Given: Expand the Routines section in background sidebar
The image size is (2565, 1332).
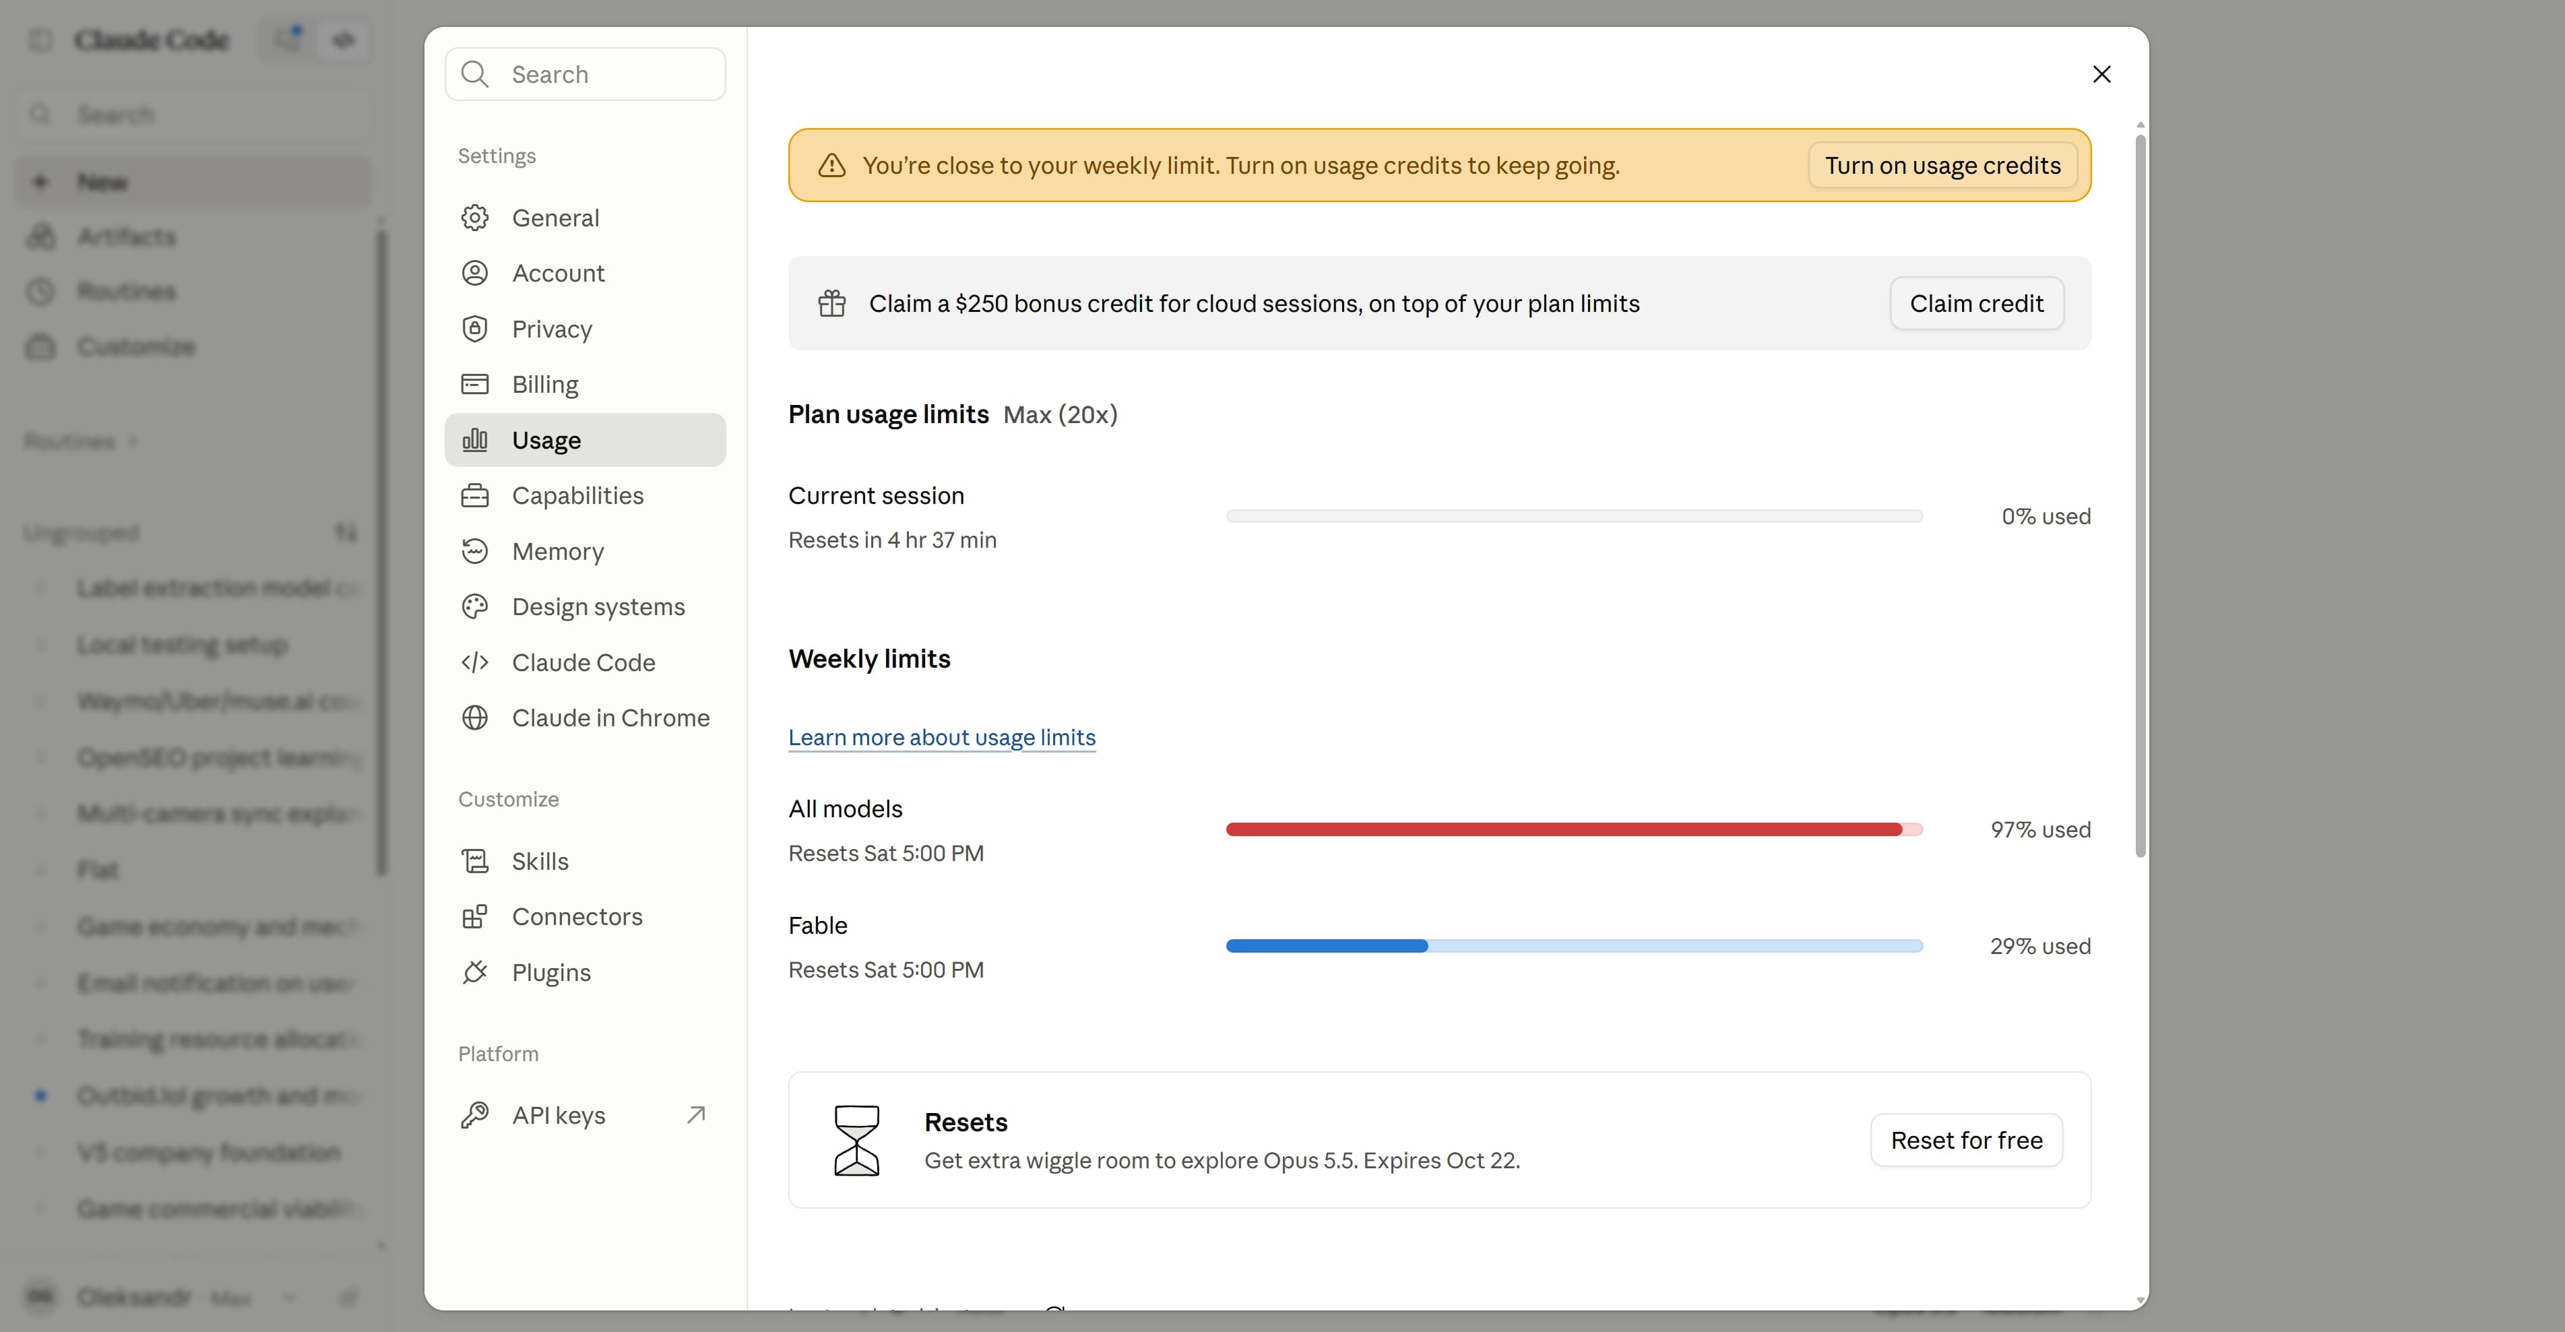Looking at the screenshot, I should [81, 441].
